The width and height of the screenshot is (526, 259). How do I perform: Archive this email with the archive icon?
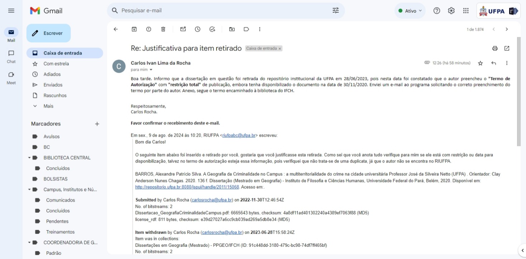tap(134, 29)
